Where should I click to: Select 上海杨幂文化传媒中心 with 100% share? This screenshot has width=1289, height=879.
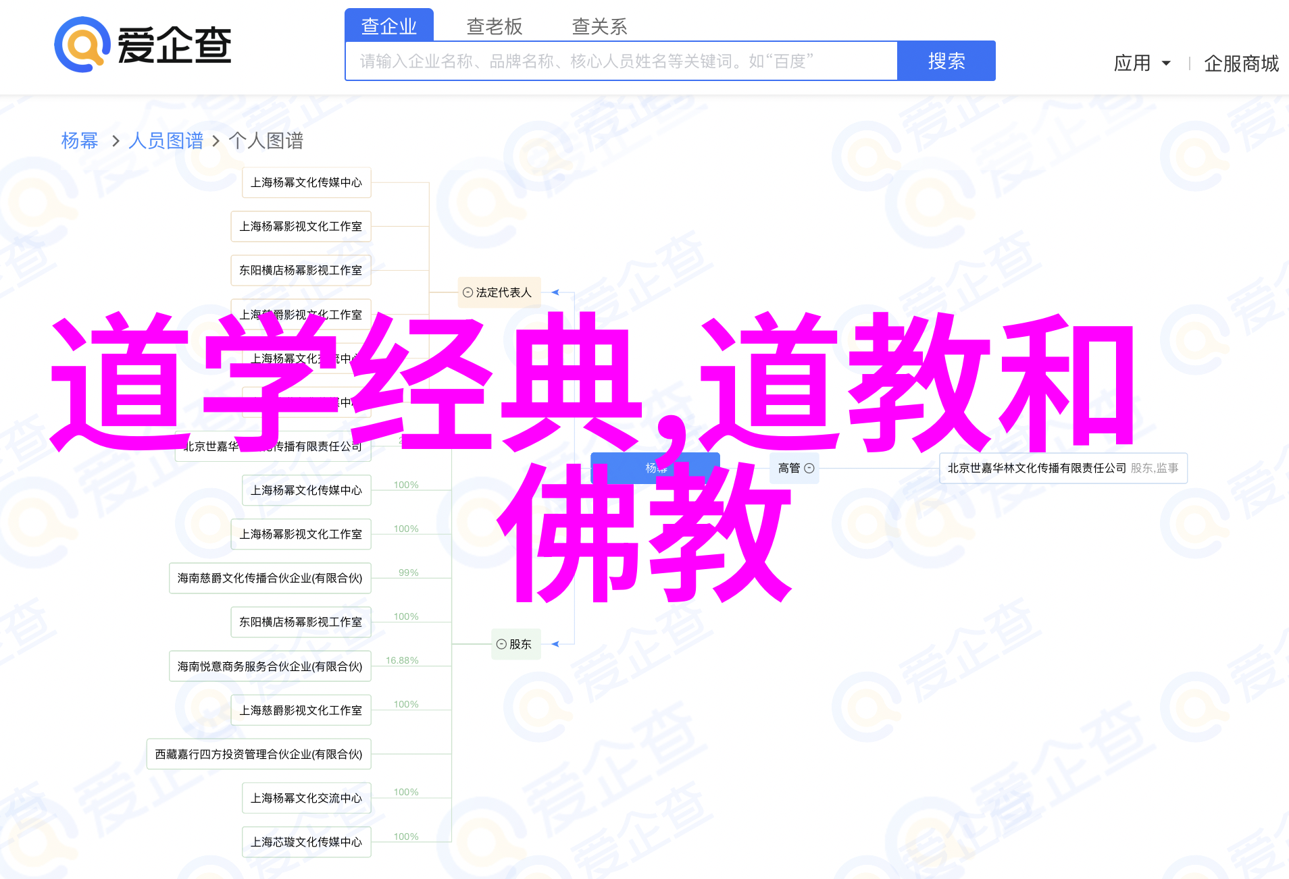307,490
